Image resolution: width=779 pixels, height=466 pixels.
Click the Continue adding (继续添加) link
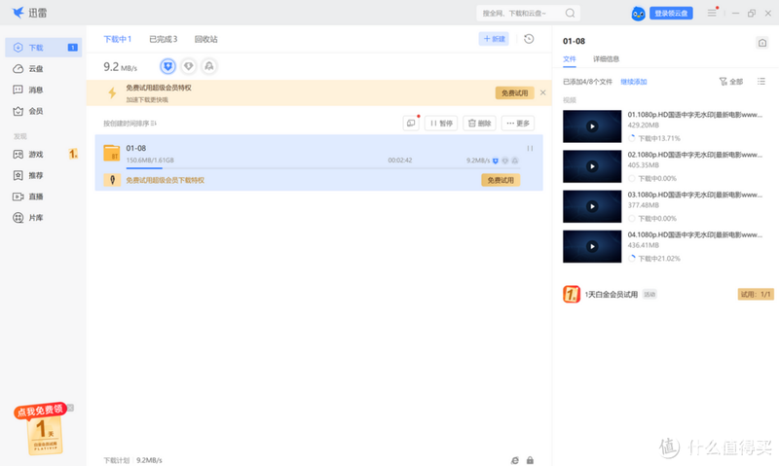(x=634, y=82)
